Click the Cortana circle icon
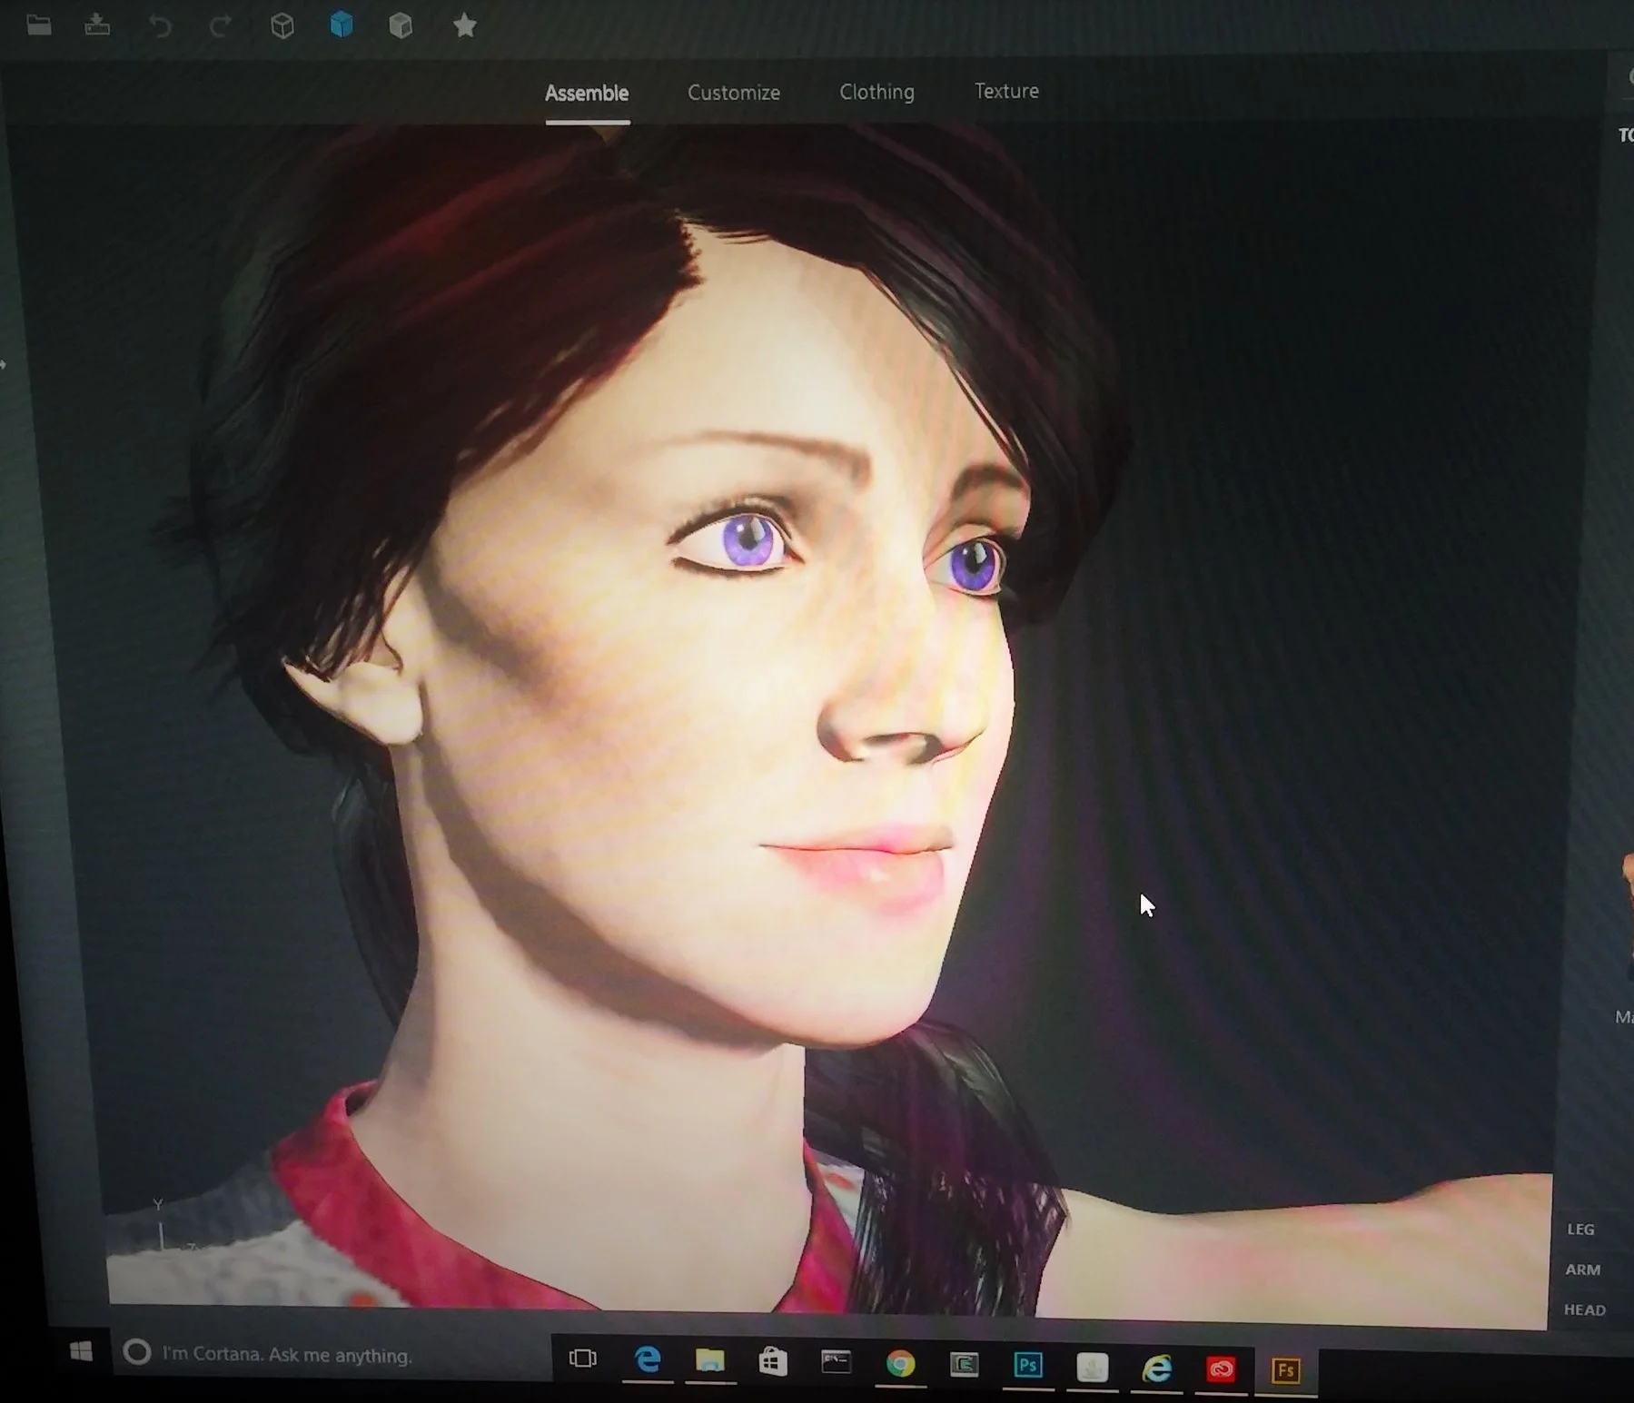The height and width of the screenshot is (1403, 1634). click(136, 1352)
